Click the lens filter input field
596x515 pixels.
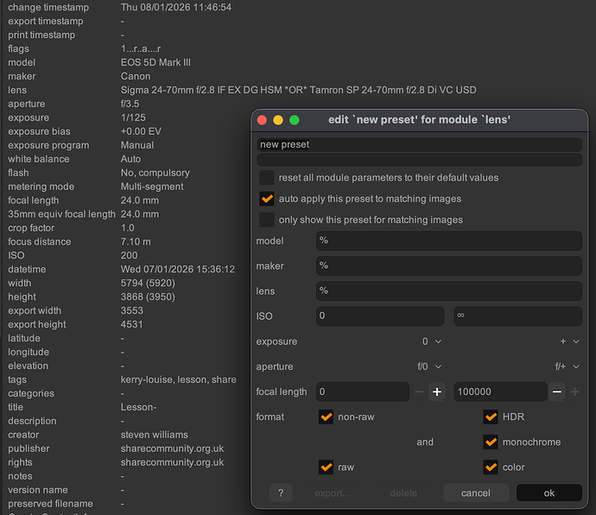[448, 291]
